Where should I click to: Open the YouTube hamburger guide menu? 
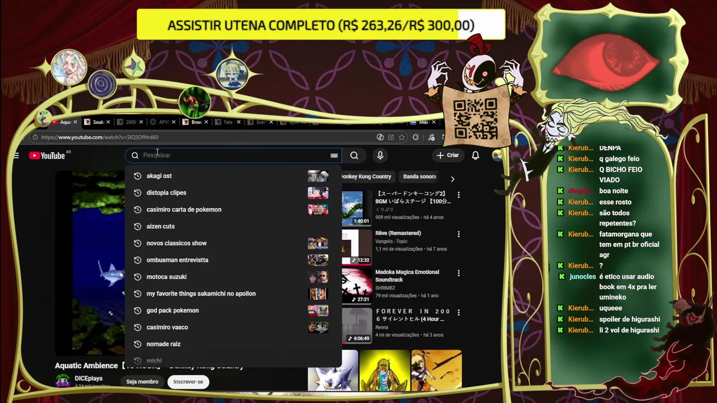(16, 156)
